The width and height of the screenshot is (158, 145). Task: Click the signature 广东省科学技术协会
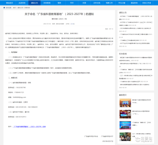[91, 136]
